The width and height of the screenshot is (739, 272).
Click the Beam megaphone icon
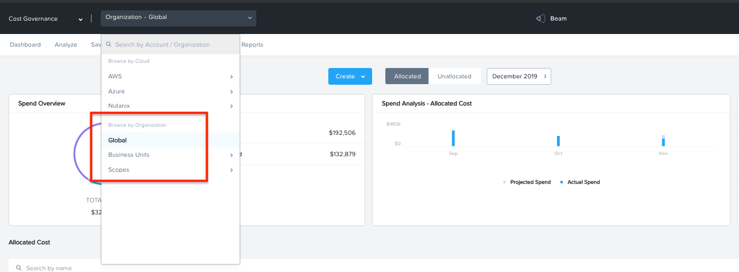coord(540,18)
